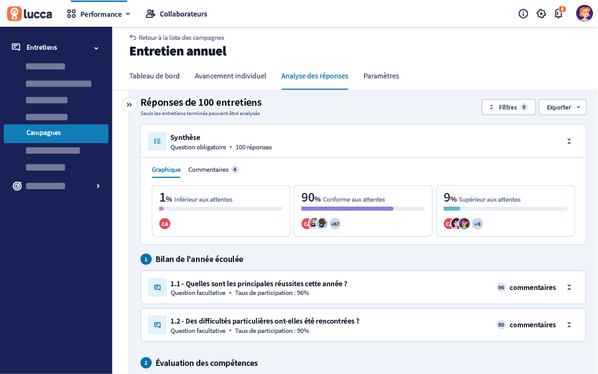Open settings gear icon
Screen dimensions: 598x374
[541, 14]
